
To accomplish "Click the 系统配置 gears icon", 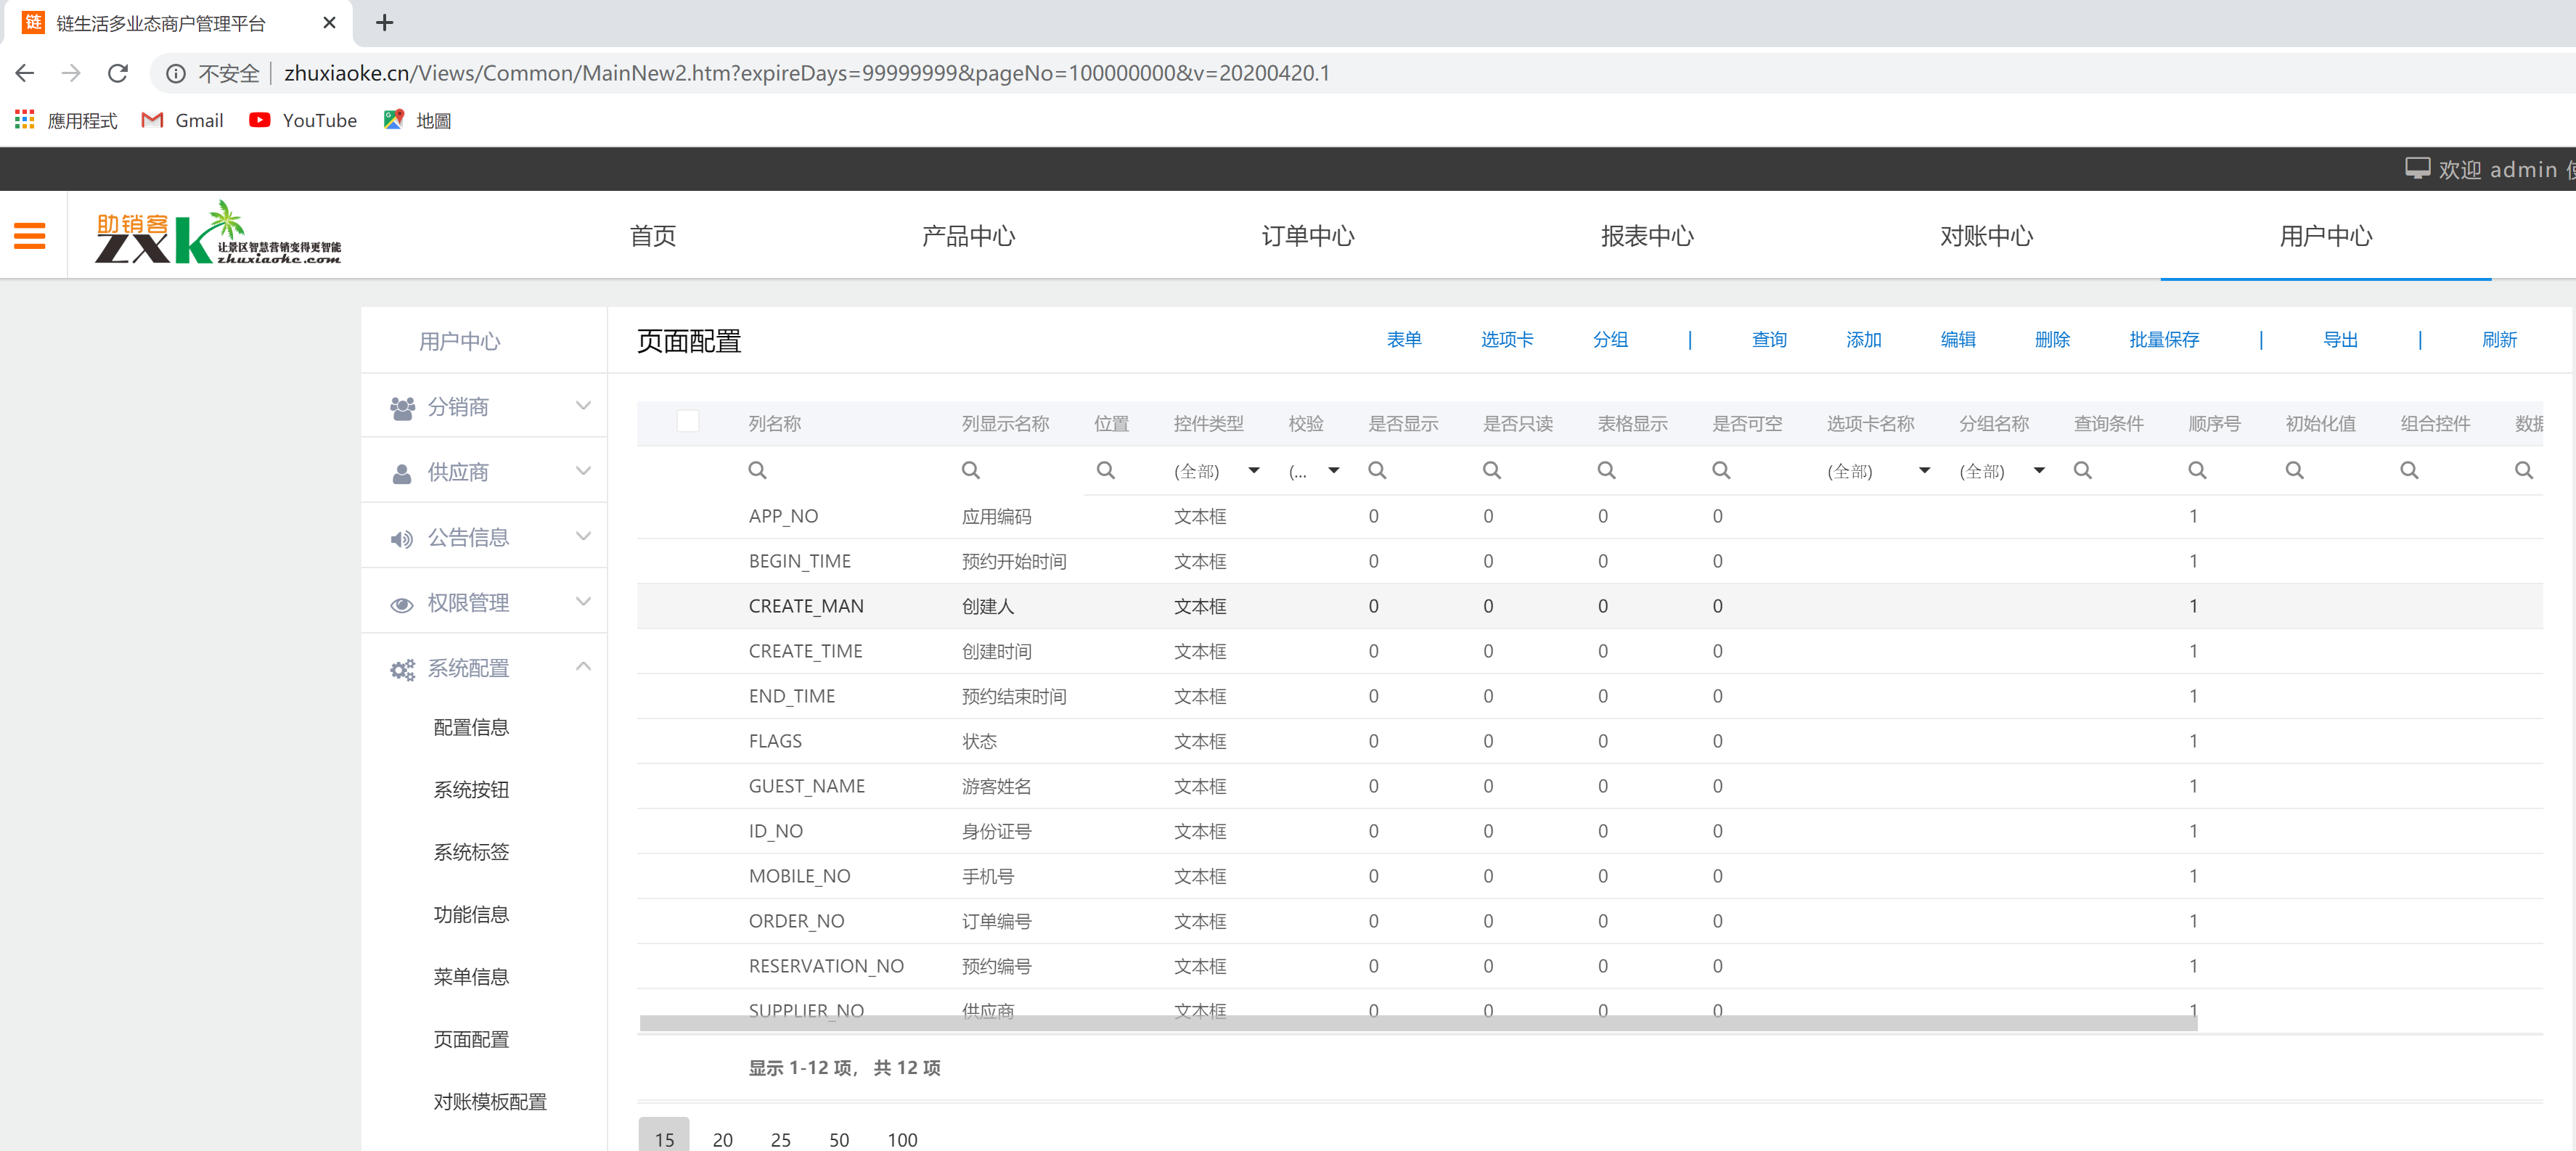I will point(402,669).
